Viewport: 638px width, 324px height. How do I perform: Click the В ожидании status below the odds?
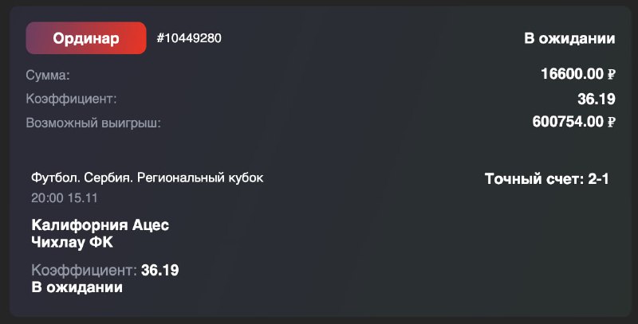[x=77, y=287]
